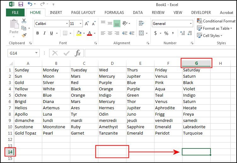Click the Insert Function fx icon
237x163 pixels.
78,53
